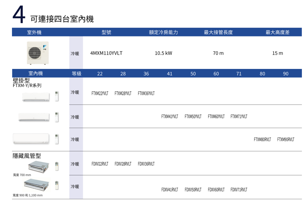Click model FTXM41YVLT

coord(170,117)
